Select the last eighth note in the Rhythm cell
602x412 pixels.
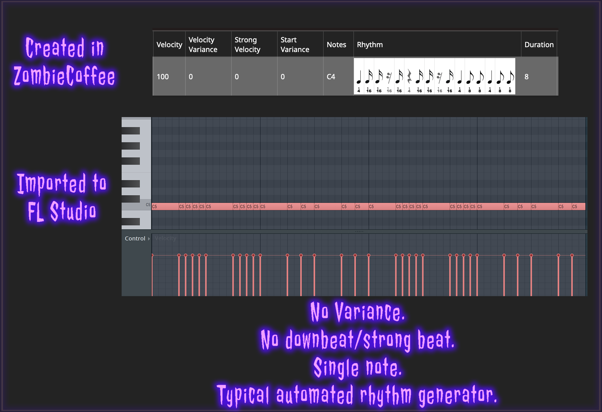pos(510,77)
